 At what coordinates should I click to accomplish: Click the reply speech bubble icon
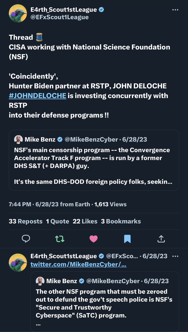tap(26, 239)
